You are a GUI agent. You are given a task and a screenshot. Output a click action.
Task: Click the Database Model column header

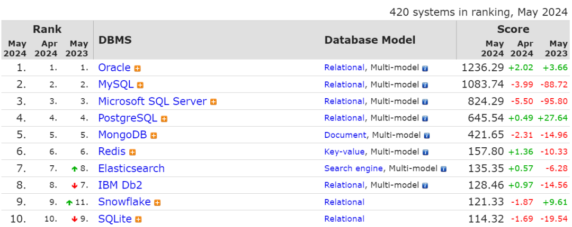[x=370, y=40]
